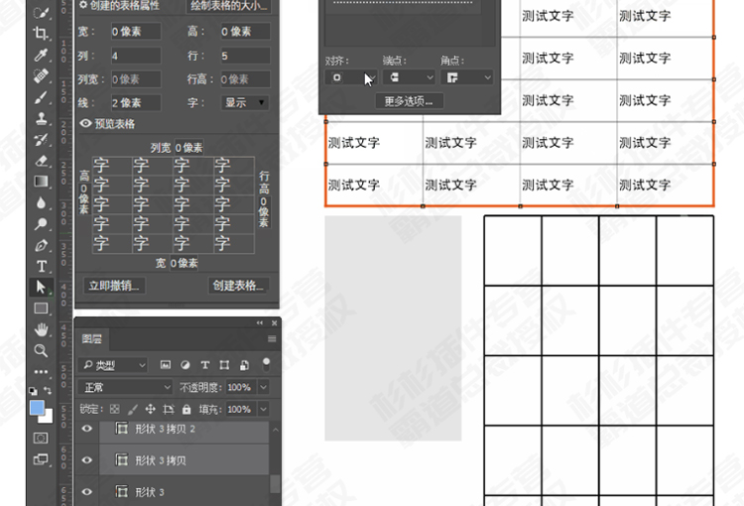Click the 线 field showing 2 像素

(136, 102)
